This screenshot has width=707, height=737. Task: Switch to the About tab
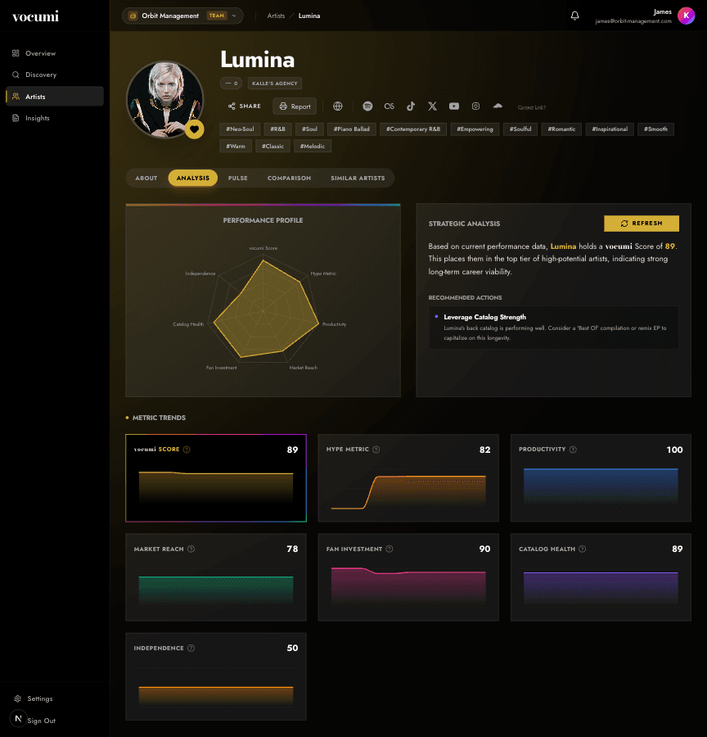146,179
